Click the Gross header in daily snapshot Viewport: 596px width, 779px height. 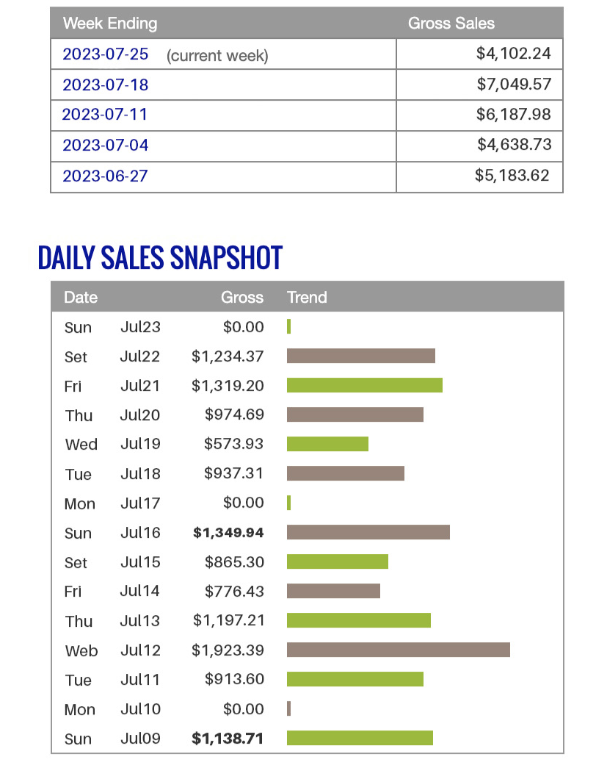[241, 297]
